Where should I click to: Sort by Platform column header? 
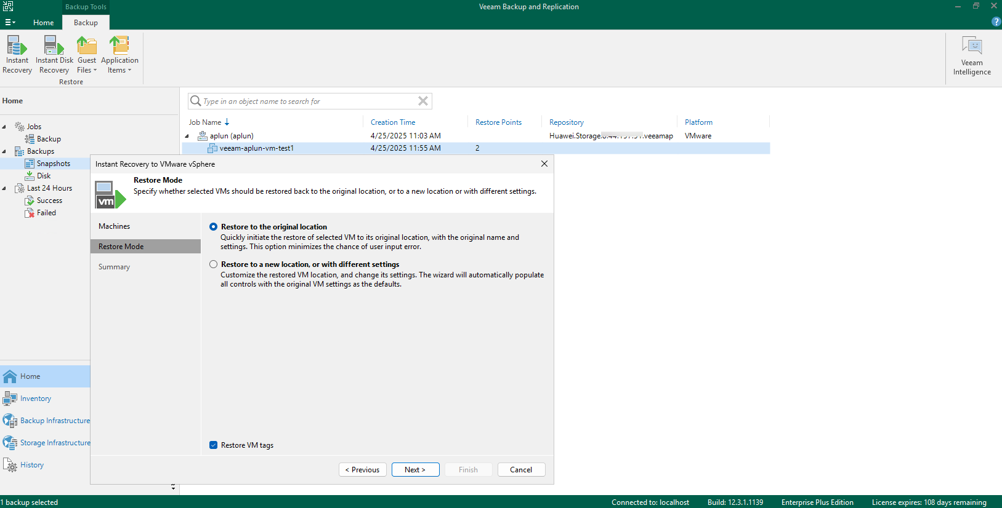698,122
